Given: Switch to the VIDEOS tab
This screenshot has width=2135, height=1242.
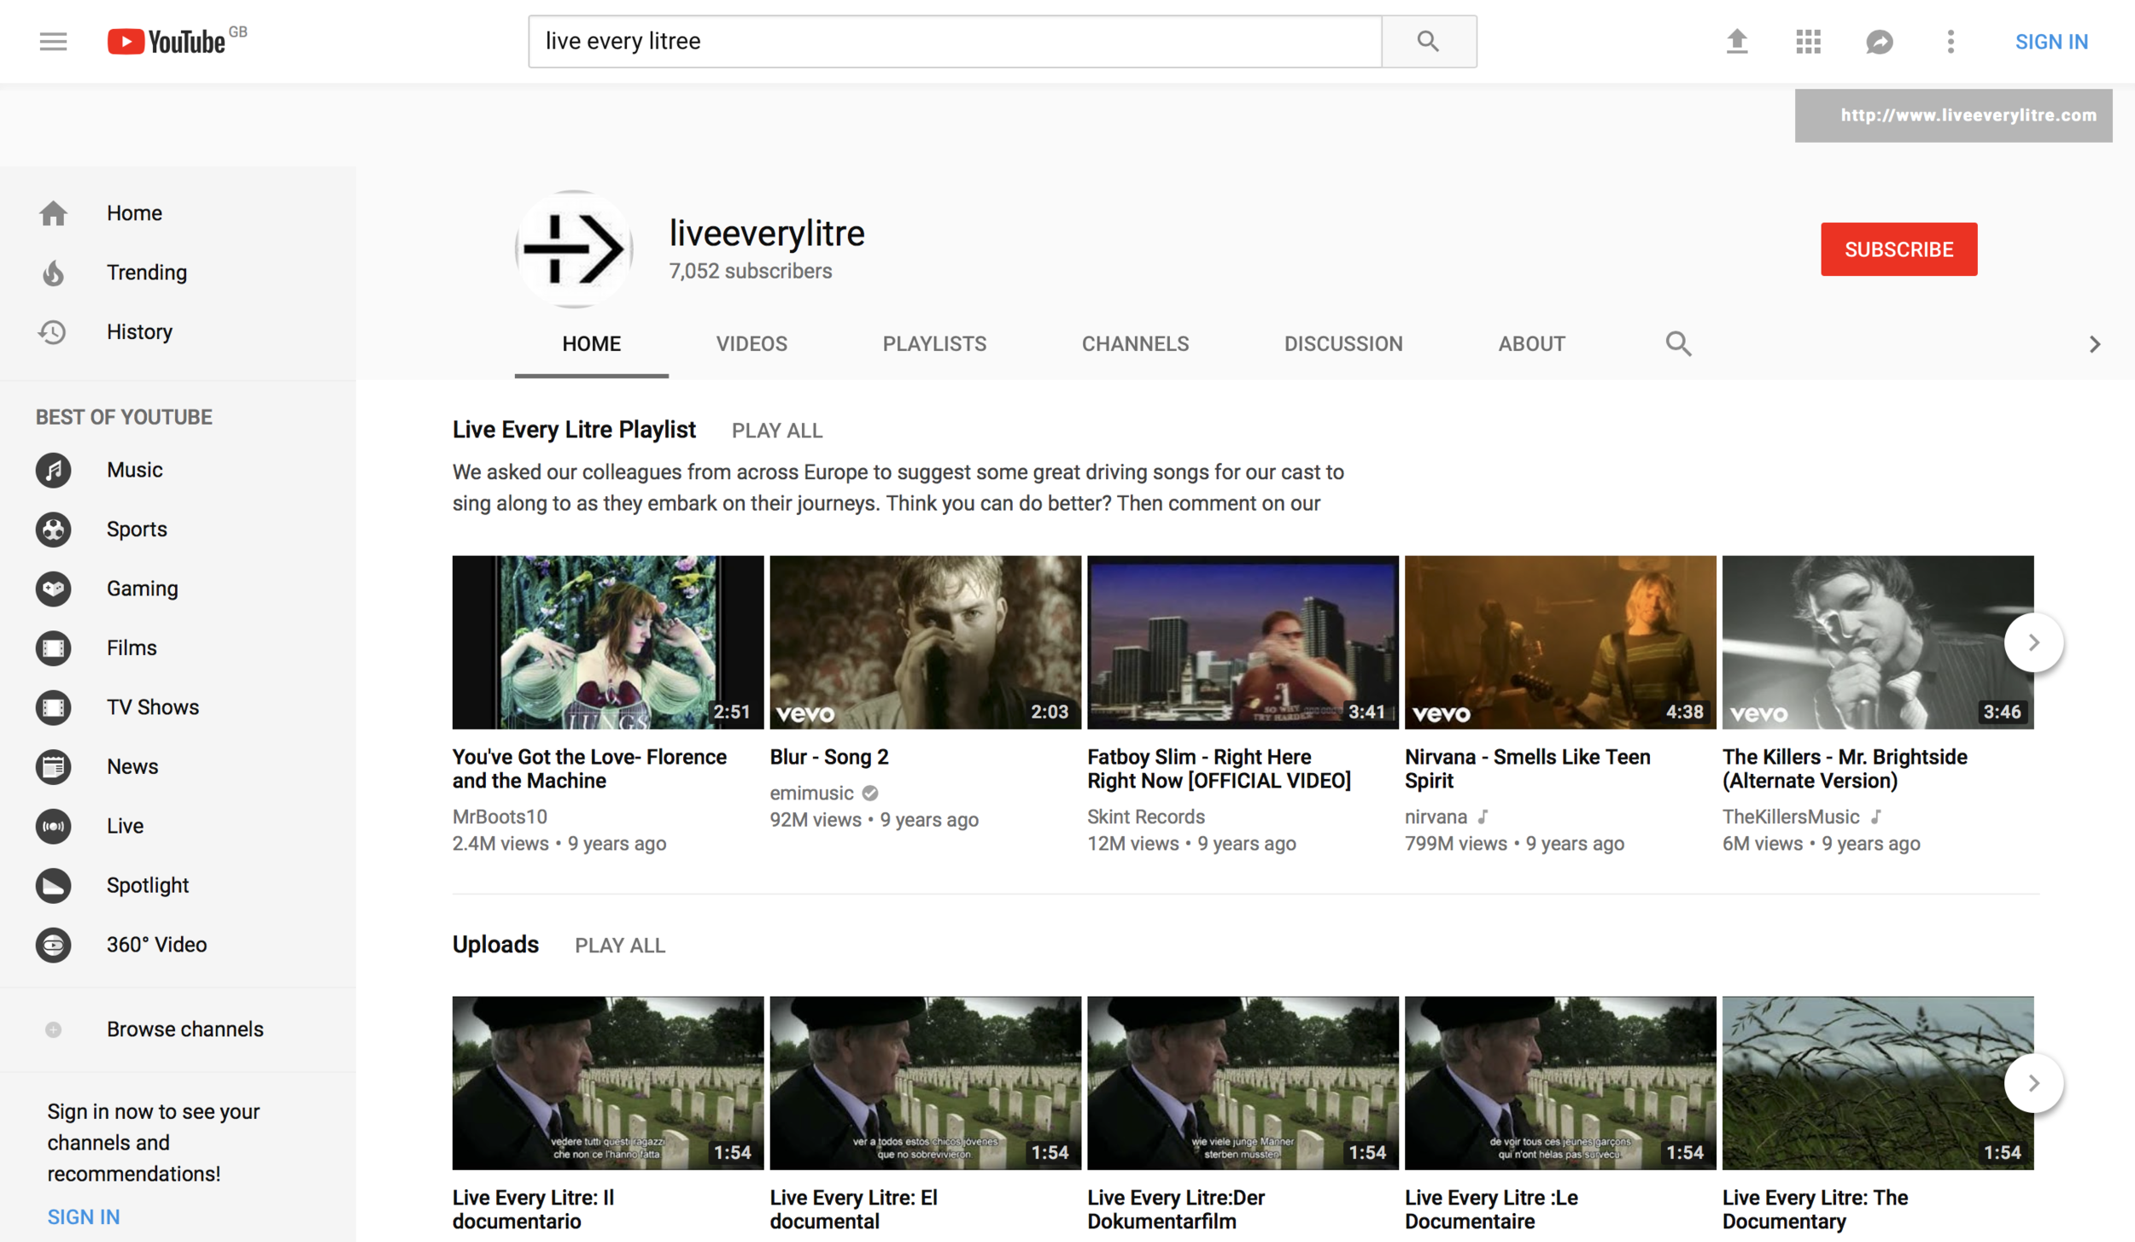Looking at the screenshot, I should pos(752,344).
